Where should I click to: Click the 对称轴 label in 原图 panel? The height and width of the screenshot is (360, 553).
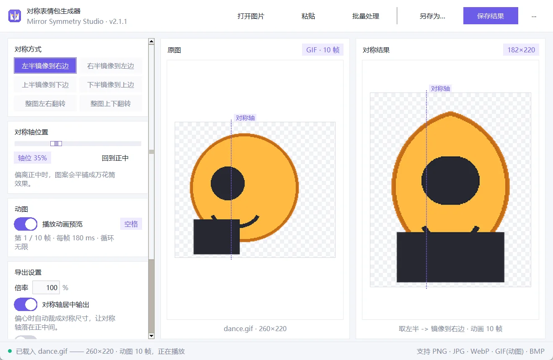tap(245, 118)
